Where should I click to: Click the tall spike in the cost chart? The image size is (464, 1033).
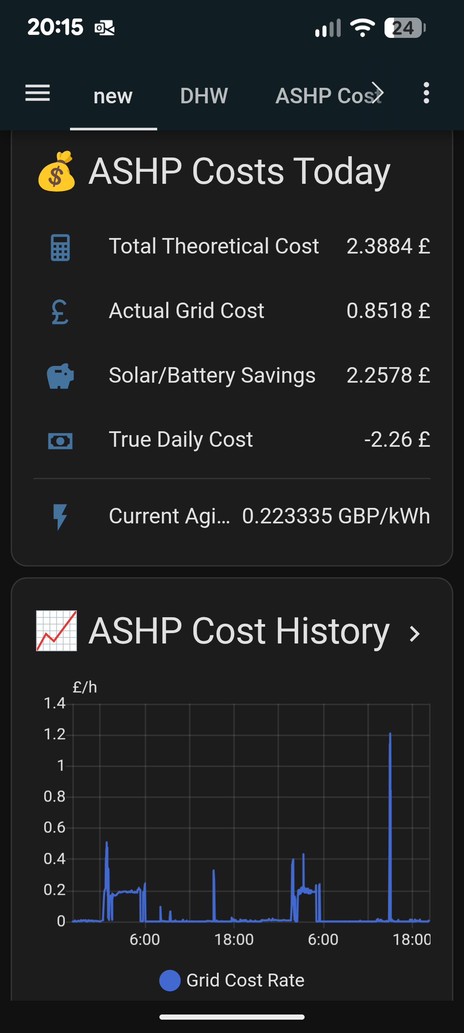(390, 818)
